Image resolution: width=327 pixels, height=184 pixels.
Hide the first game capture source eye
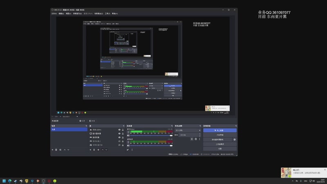click(119, 137)
